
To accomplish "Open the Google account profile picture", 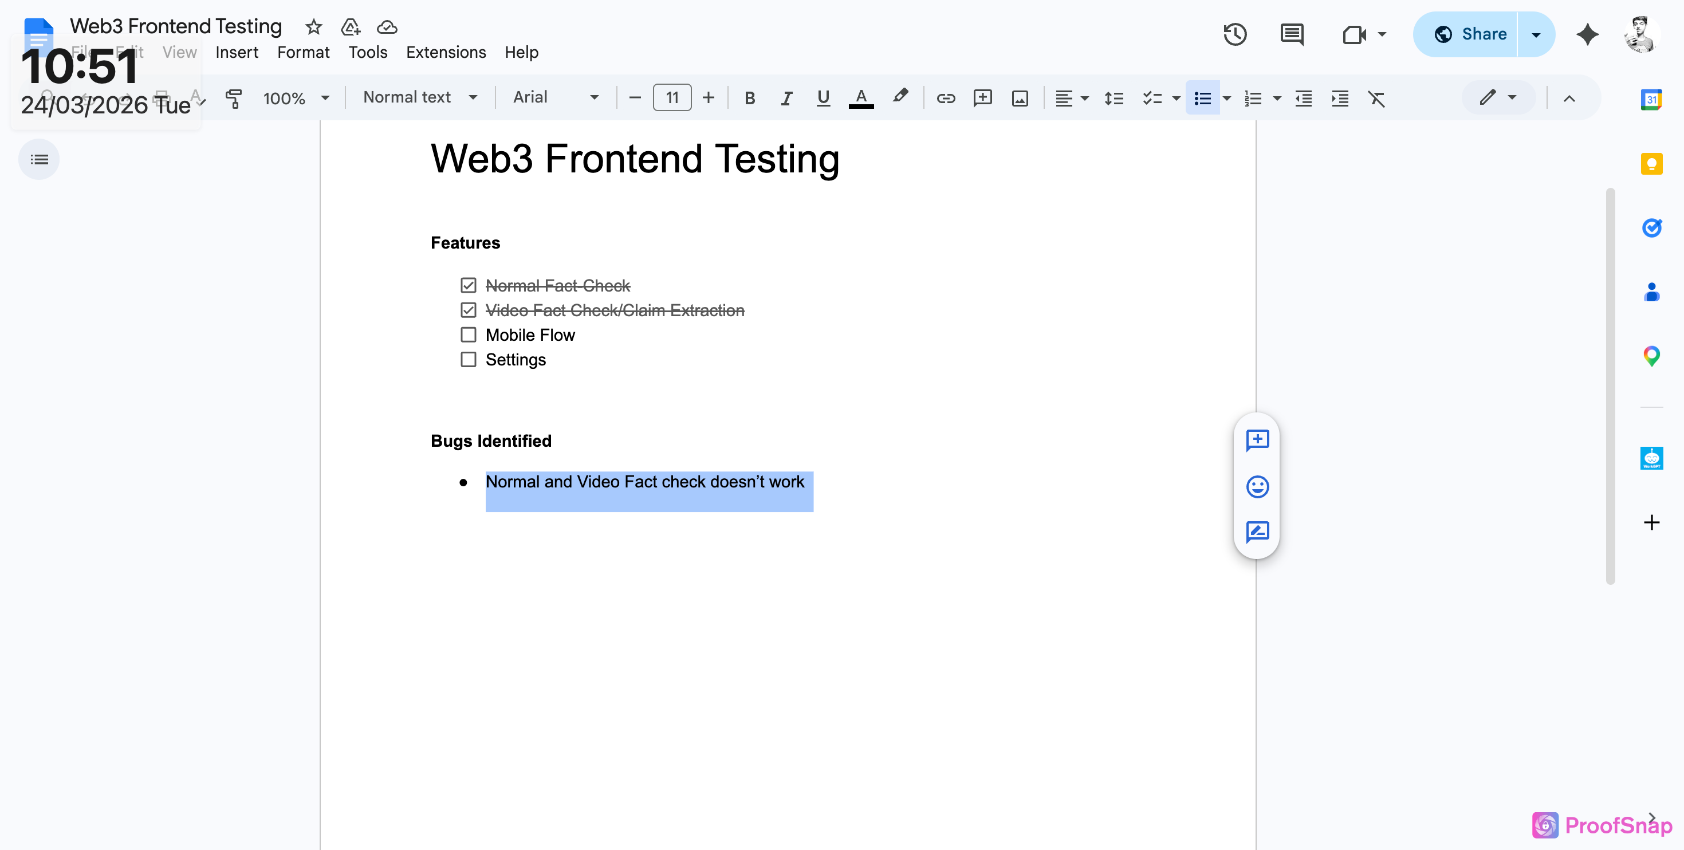I will click(1641, 34).
